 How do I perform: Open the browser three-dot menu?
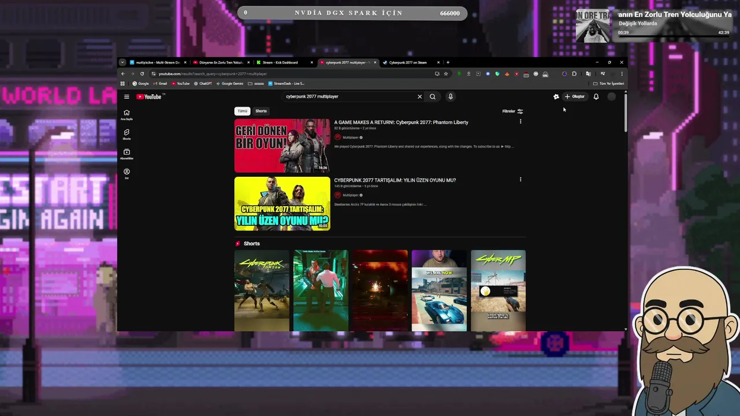pos(621,74)
